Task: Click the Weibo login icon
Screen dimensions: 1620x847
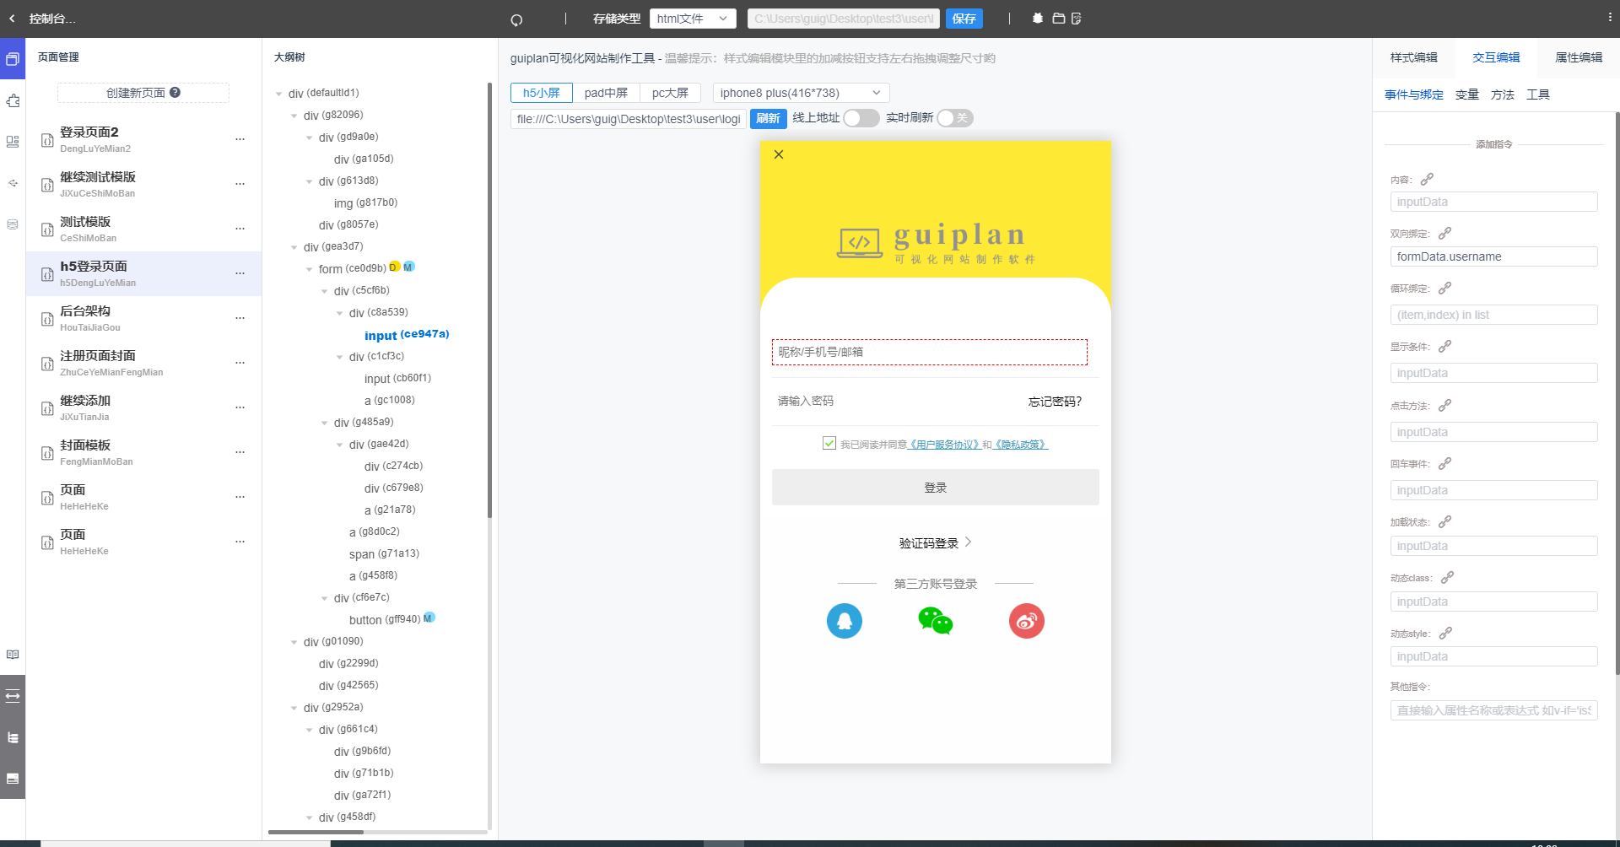Action: [x=1026, y=621]
